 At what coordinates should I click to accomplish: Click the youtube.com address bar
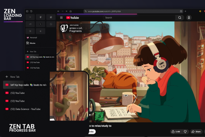click(133, 11)
